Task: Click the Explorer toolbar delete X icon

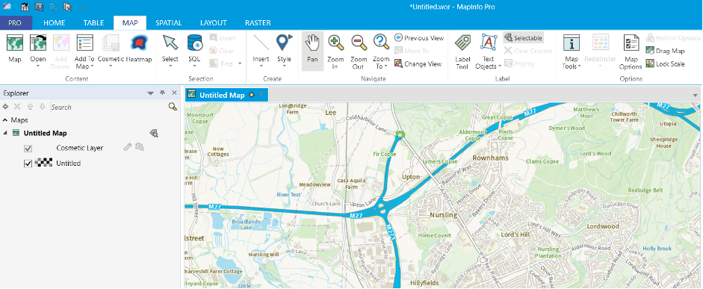Action: [x=17, y=107]
